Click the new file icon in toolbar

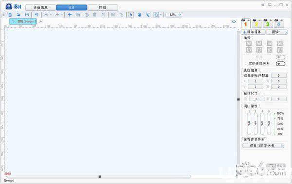click(x=10, y=15)
